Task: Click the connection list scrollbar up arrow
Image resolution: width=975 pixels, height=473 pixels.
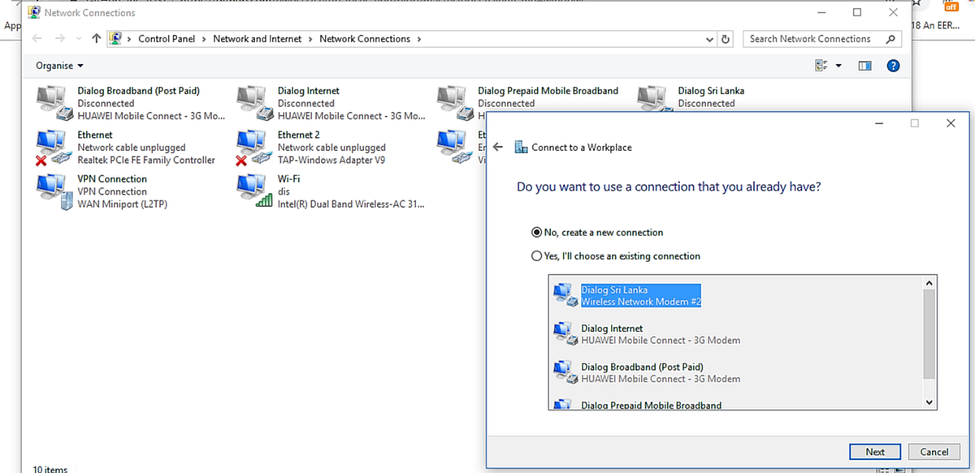Action: point(930,282)
